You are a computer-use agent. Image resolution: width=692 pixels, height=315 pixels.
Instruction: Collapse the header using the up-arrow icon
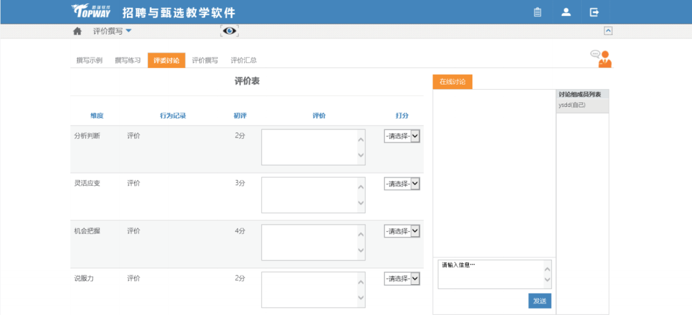click(608, 31)
